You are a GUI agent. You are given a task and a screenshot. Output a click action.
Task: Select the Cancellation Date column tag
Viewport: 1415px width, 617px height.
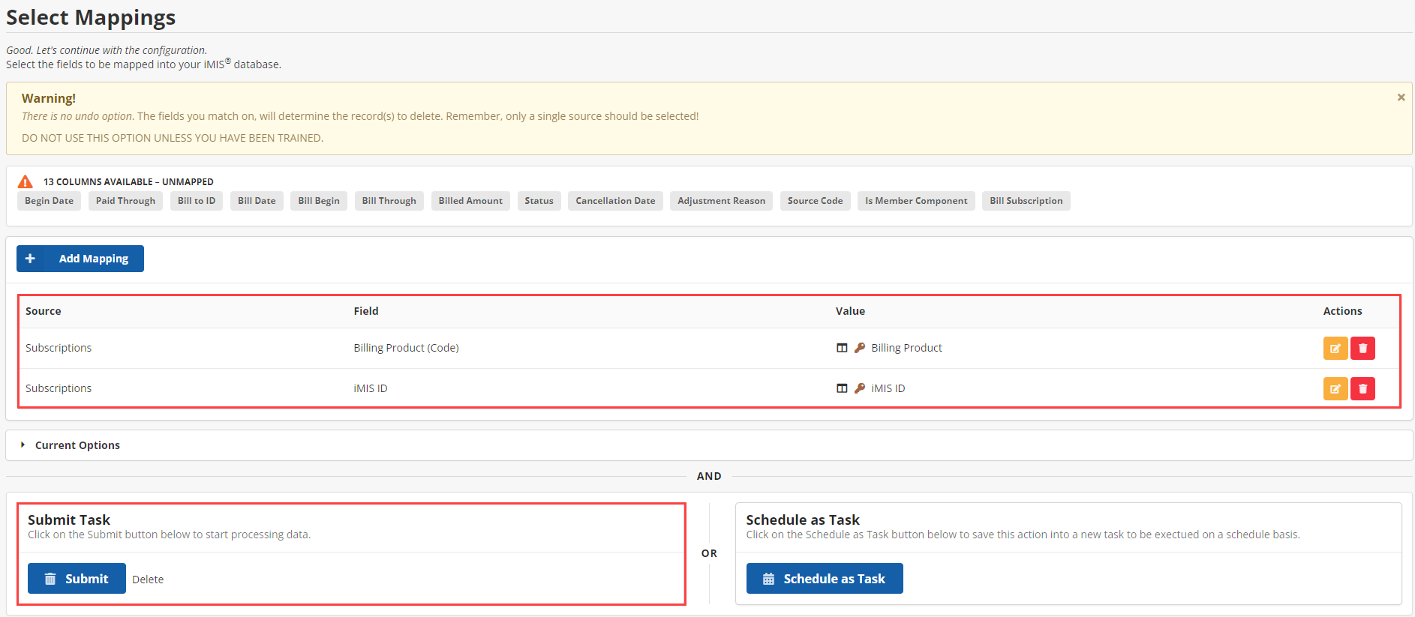pos(615,201)
